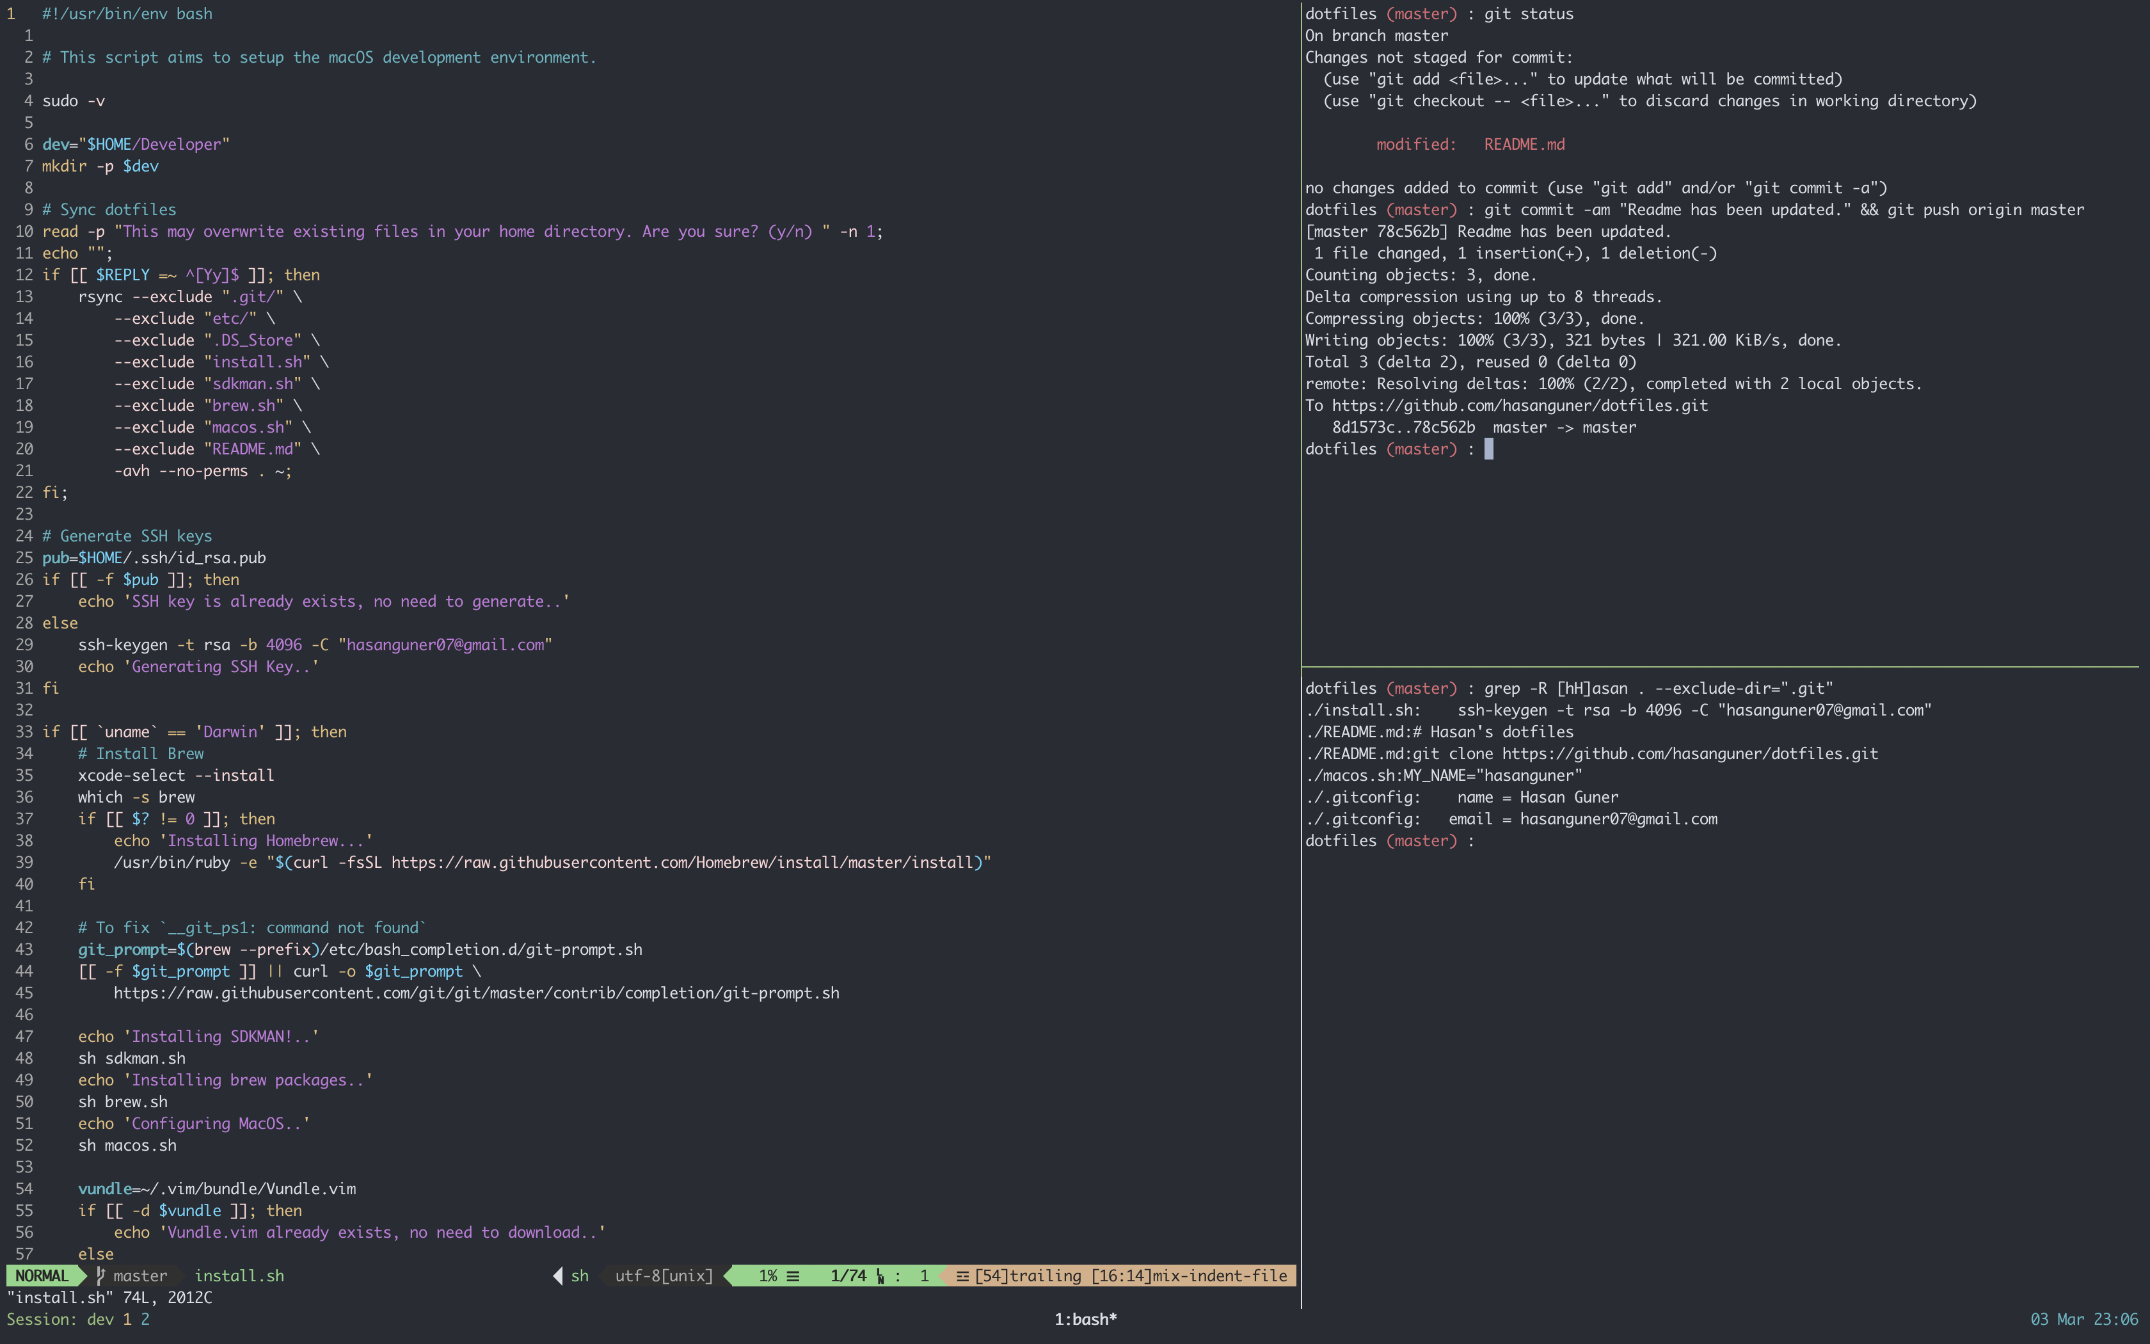Click the dev="$HOME/Developer" assignment line
Screen dimensions: 2150x1344
pos(136,144)
